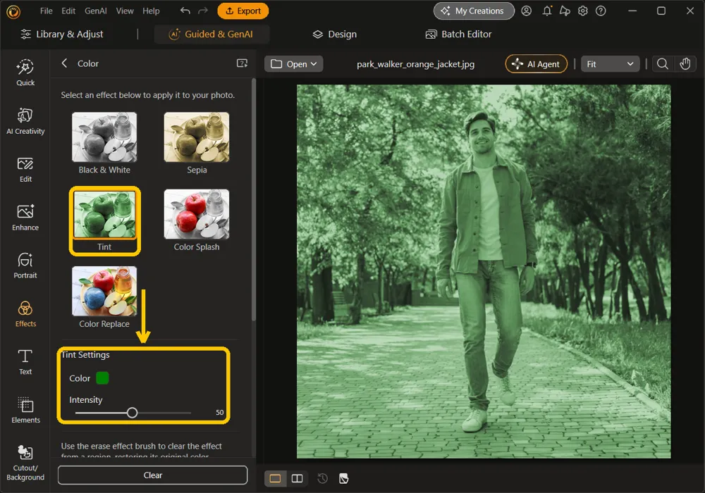Click the redo arrow
This screenshot has height=493, width=705.
tap(203, 11)
